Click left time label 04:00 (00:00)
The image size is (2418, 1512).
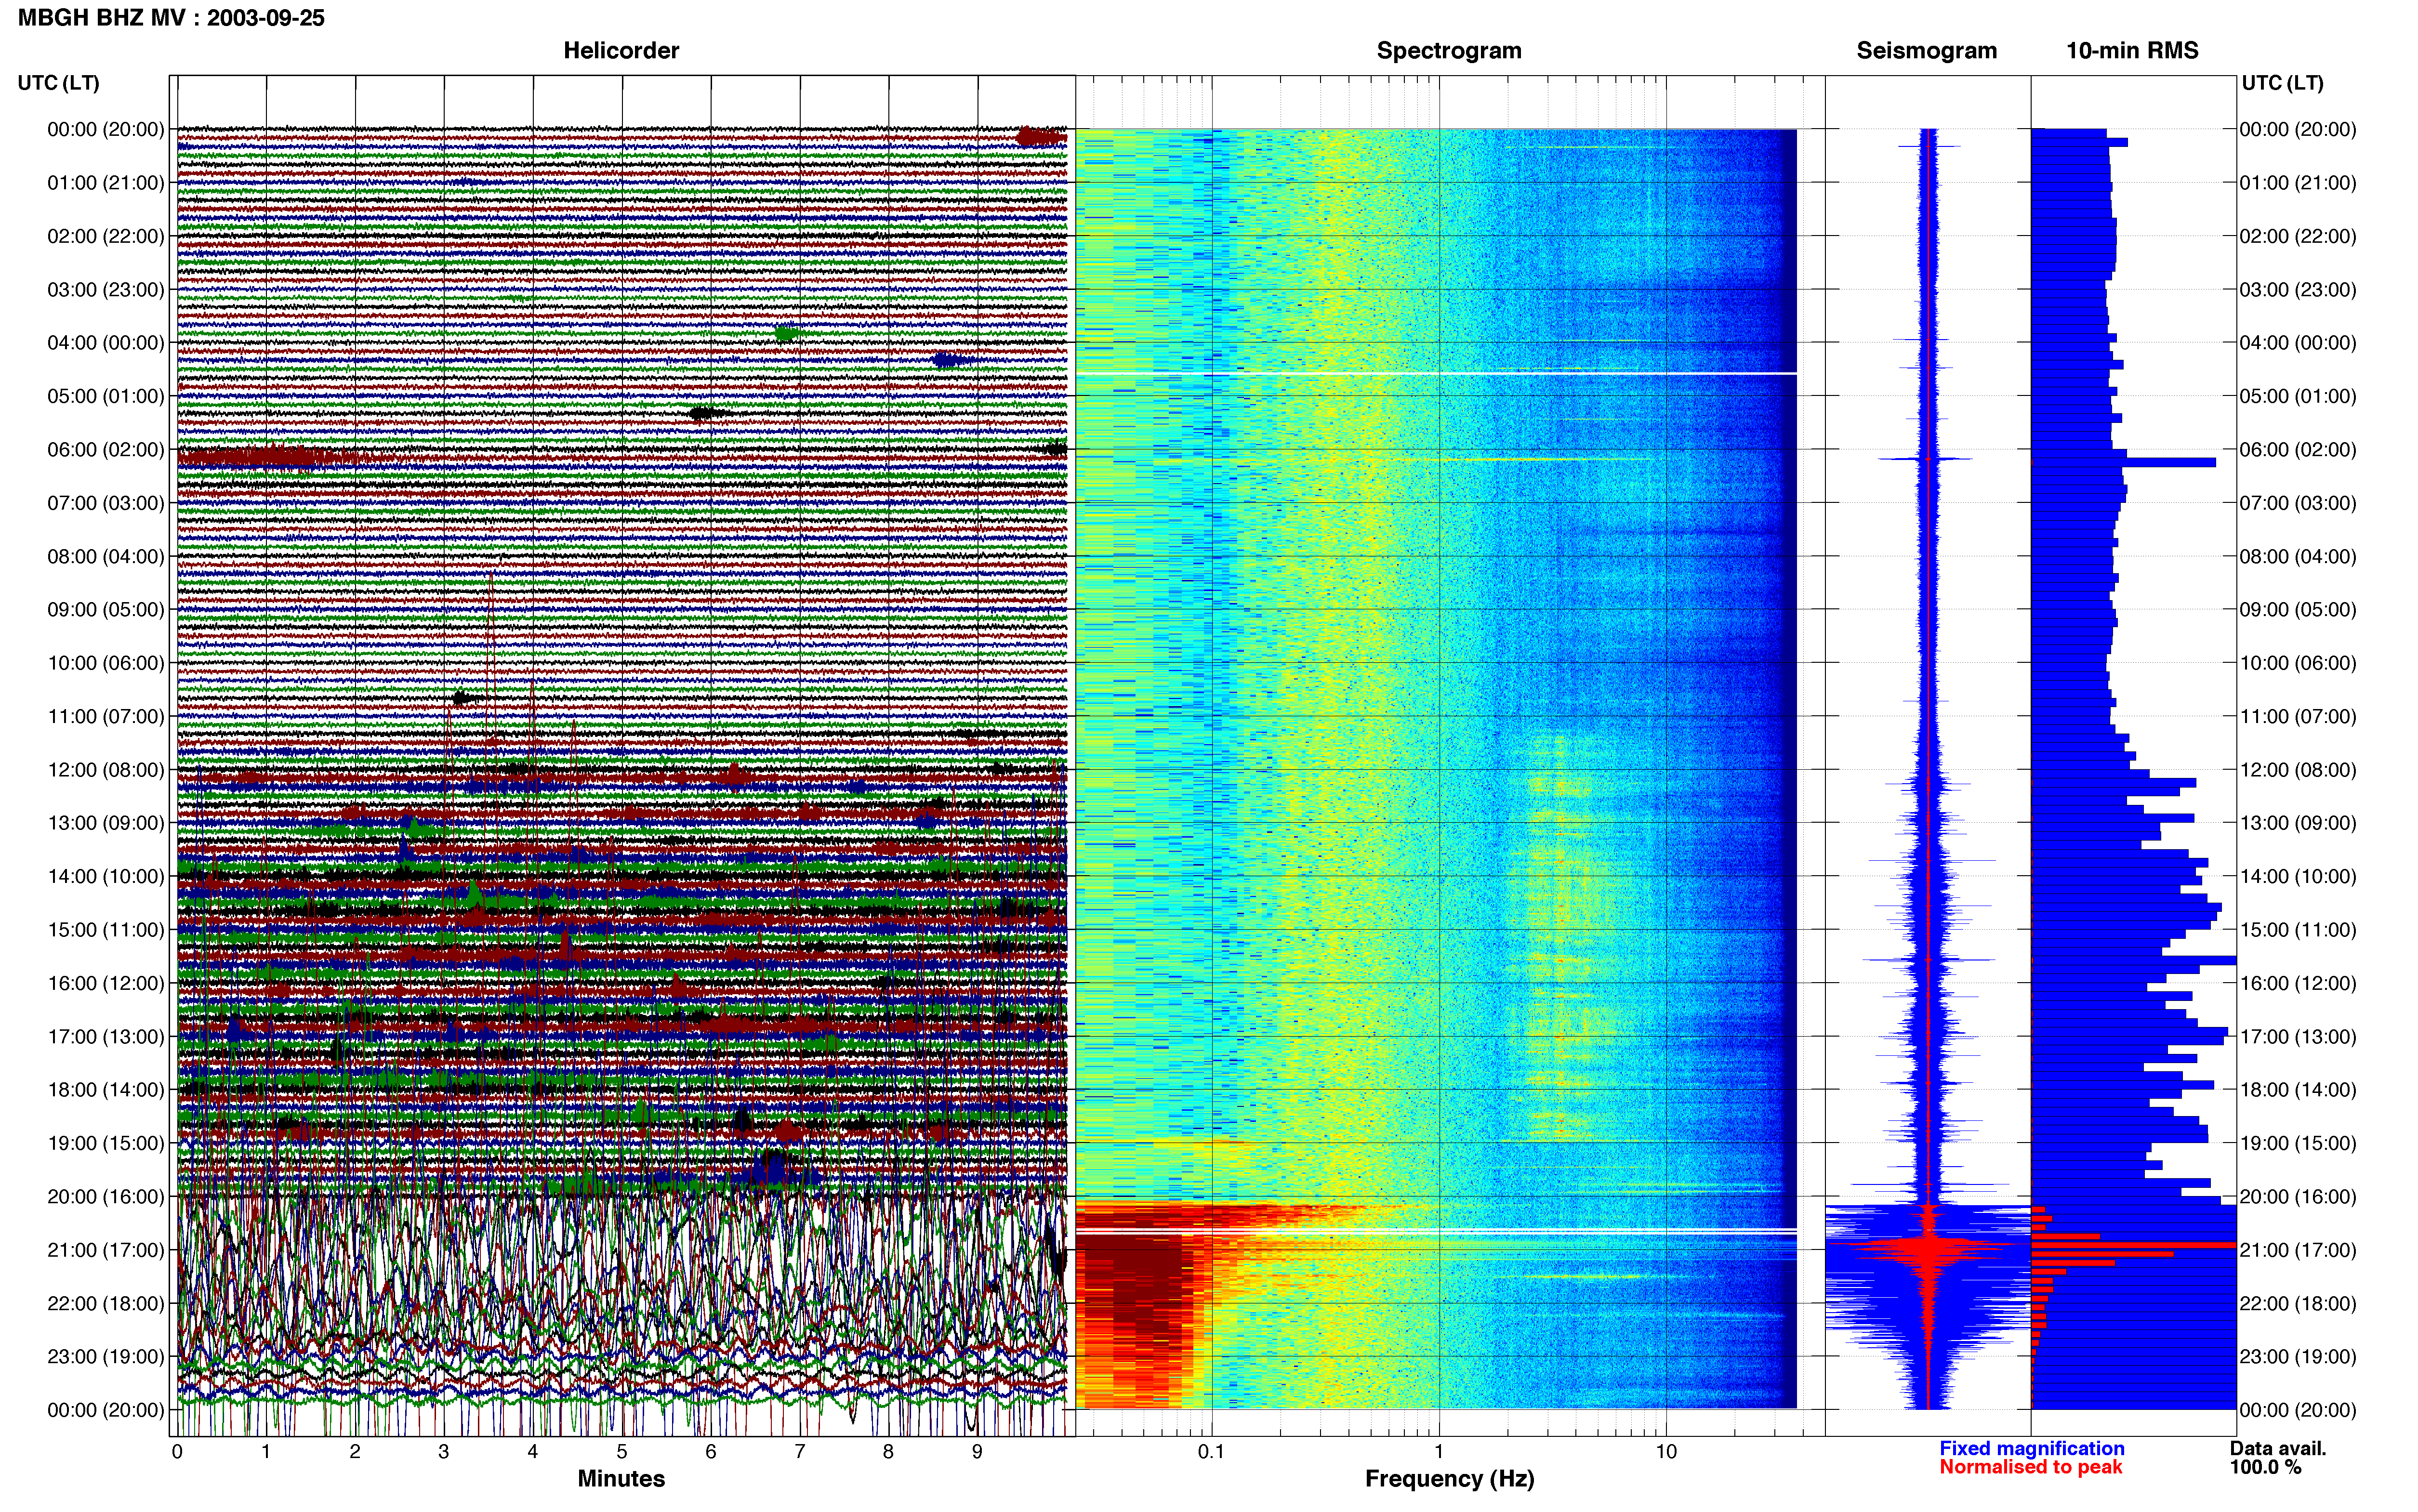tap(106, 343)
